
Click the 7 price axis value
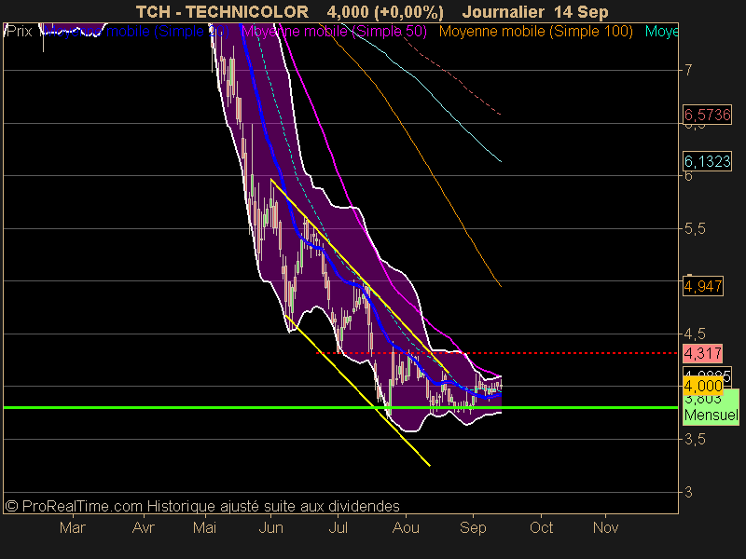(x=688, y=71)
